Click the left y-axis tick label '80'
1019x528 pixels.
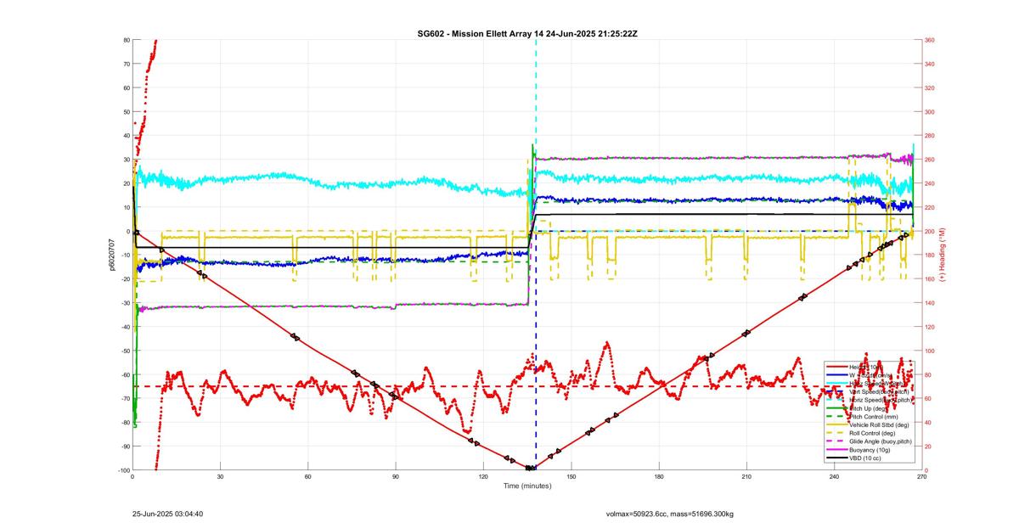[x=127, y=40]
